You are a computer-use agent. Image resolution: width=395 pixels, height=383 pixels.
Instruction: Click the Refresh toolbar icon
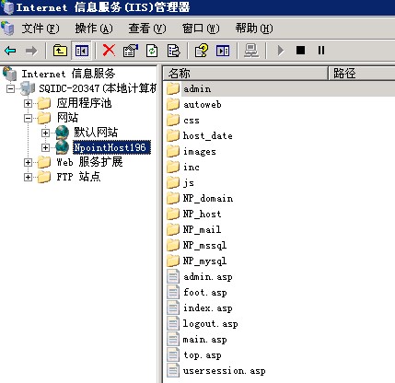pyautogui.click(x=152, y=51)
